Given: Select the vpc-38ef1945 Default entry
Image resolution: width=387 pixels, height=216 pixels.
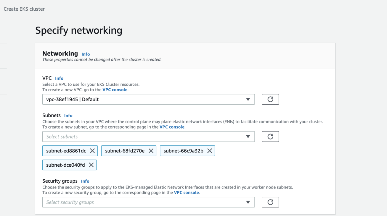Looking at the screenshot, I should pyautogui.click(x=118, y=99).
